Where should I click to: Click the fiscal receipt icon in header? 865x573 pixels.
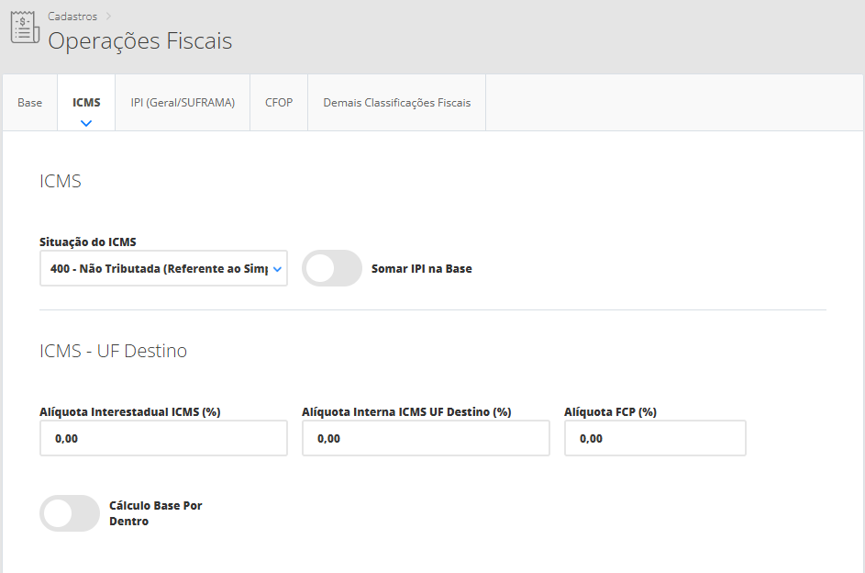25,28
